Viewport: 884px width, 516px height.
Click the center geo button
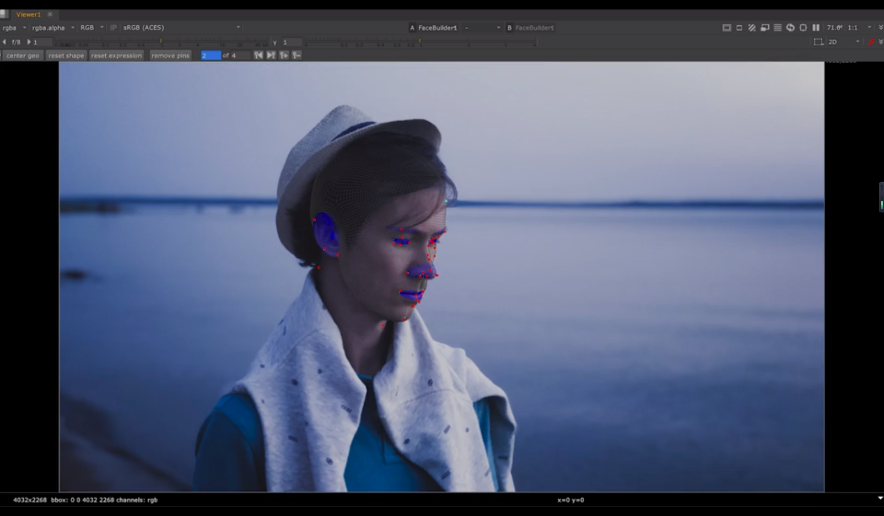coord(23,55)
